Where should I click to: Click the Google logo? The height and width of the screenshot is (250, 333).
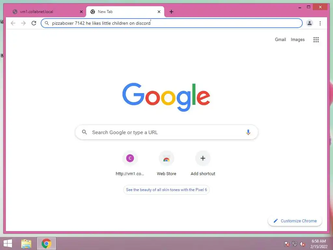point(166,97)
